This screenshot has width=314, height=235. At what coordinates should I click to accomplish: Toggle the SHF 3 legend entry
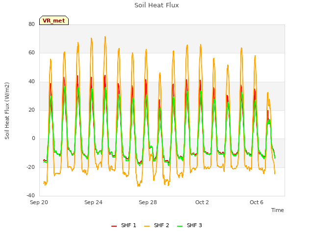190,225
